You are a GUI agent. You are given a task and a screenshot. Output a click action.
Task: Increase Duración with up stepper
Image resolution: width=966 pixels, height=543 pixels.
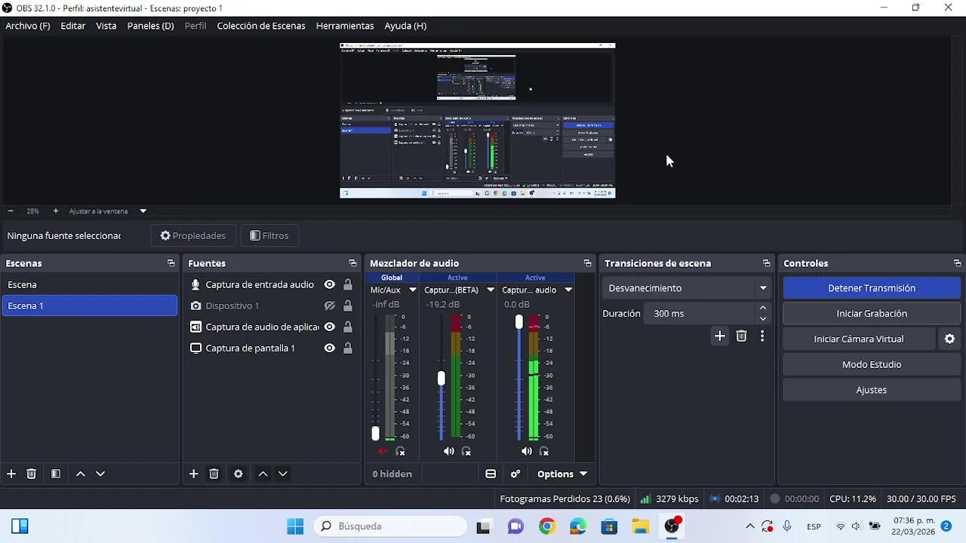tap(763, 308)
